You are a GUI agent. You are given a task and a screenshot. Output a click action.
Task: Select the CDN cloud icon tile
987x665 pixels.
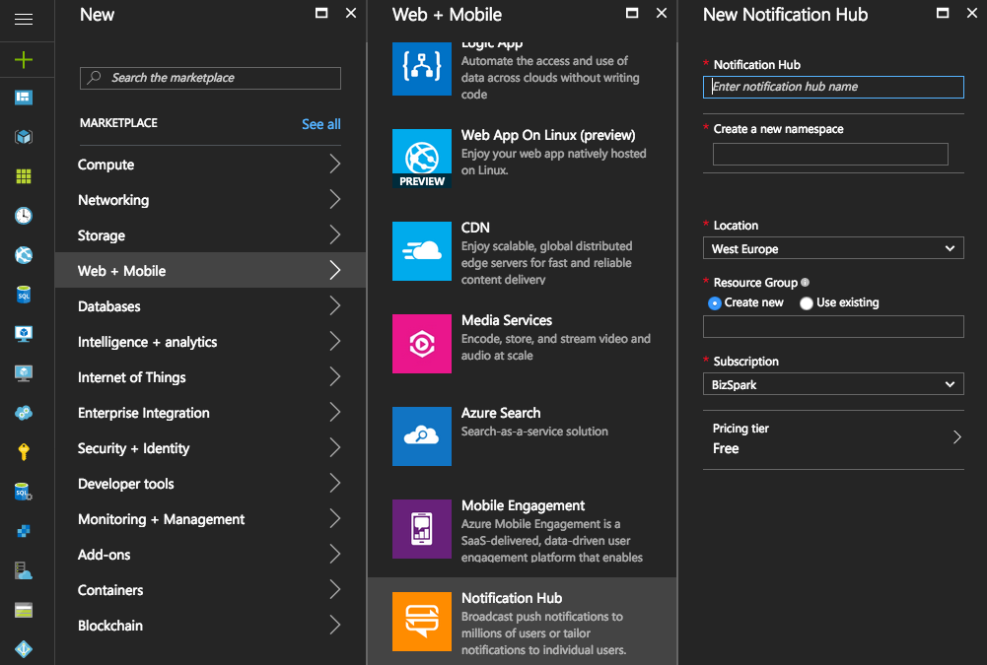point(422,251)
